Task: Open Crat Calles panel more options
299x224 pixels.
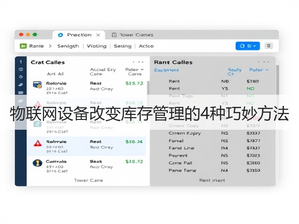Action: (x=138, y=62)
